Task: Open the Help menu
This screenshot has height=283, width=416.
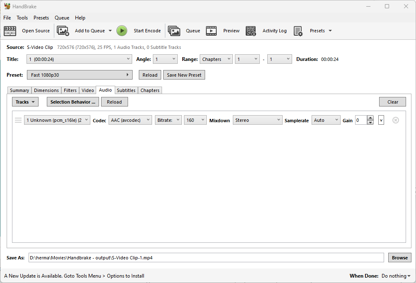Action: click(80, 18)
